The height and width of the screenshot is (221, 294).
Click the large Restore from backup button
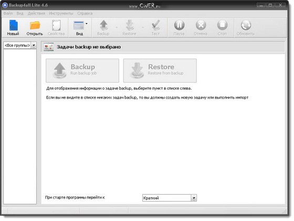click(160, 70)
